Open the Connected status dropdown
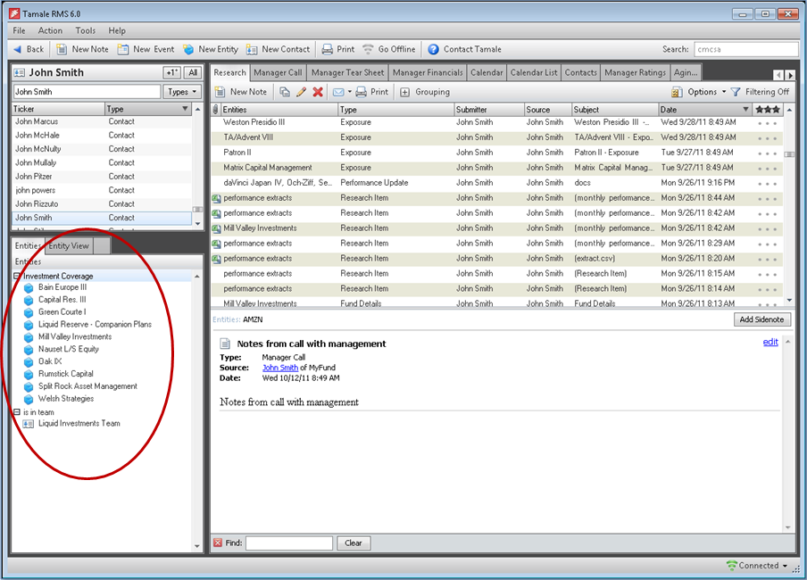 point(757,566)
